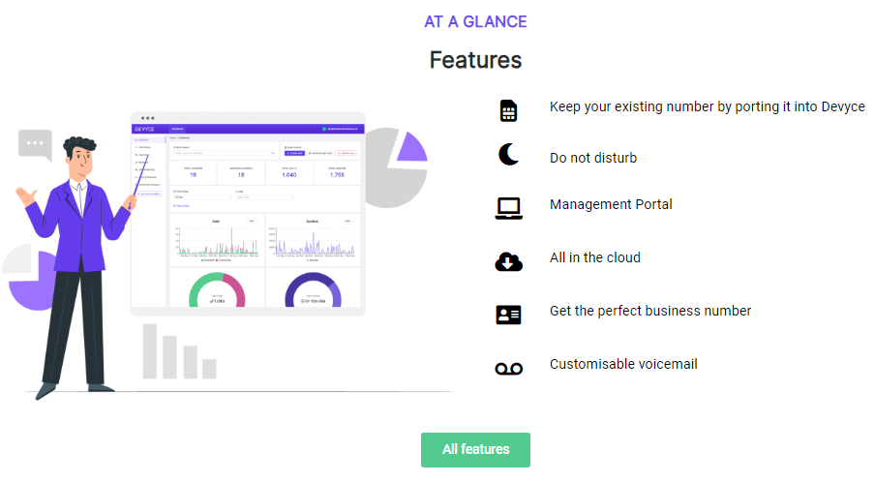
Task: Click the ID card business number icon
Action: coord(508,314)
